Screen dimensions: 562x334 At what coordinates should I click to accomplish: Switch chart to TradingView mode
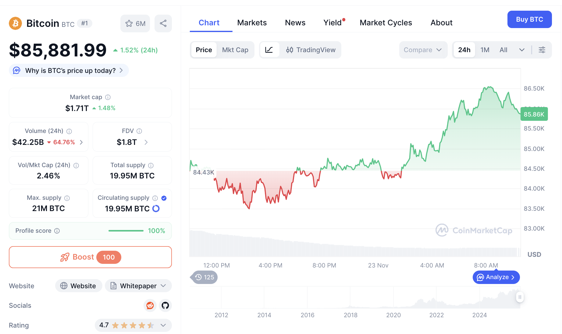point(311,50)
